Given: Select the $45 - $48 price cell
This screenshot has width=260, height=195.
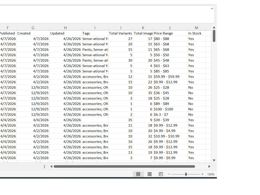Looking at the screenshot, I should click(170, 60).
